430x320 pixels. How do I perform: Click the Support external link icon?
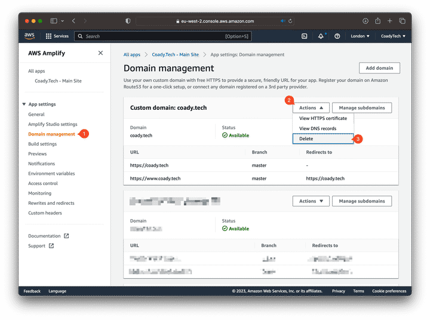point(51,246)
